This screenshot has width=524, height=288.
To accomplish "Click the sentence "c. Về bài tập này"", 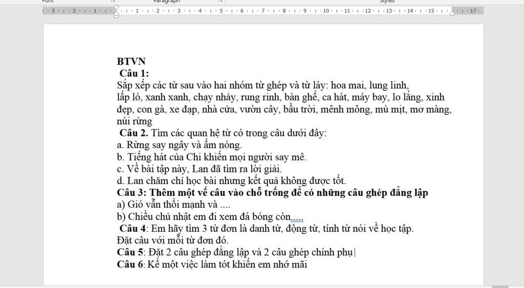I will click(200, 169).
